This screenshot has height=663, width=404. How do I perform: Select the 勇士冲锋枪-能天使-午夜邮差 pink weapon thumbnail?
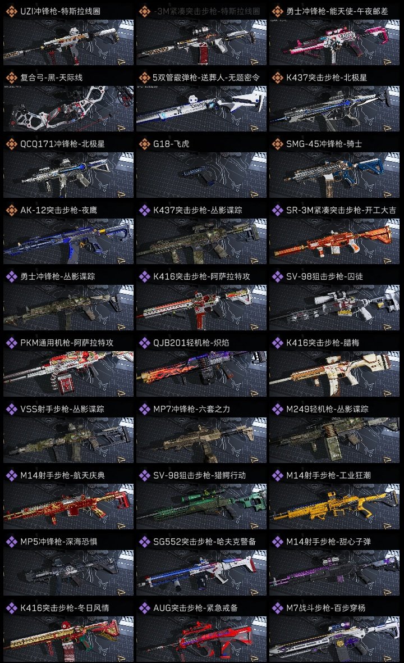click(334, 42)
